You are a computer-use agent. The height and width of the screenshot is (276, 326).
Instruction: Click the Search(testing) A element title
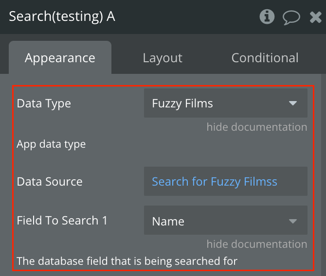click(x=62, y=17)
